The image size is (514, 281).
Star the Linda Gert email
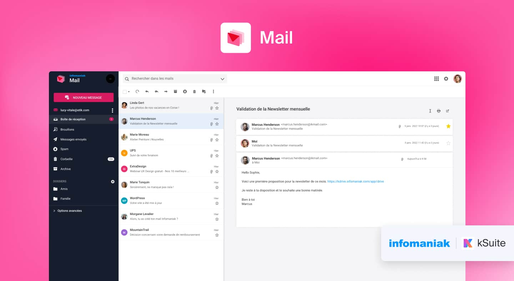tap(217, 108)
